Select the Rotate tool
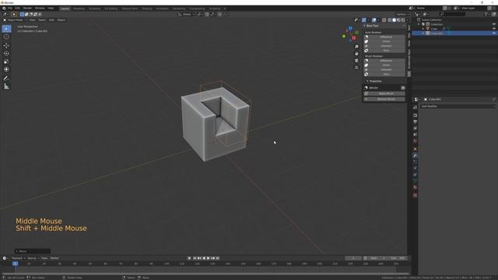This screenshot has width=498, height=280. 6,54
